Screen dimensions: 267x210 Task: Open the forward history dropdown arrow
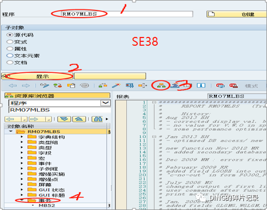pyautogui.click(x=49, y=120)
